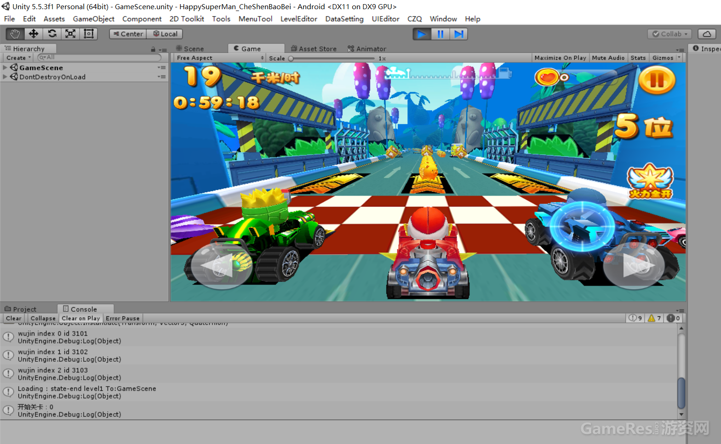Toggle Mute Audio in Game view
The width and height of the screenshot is (721, 444).
pos(608,58)
